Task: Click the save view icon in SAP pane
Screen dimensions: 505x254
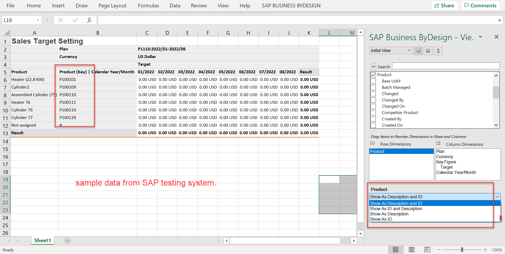Action: pos(418,51)
